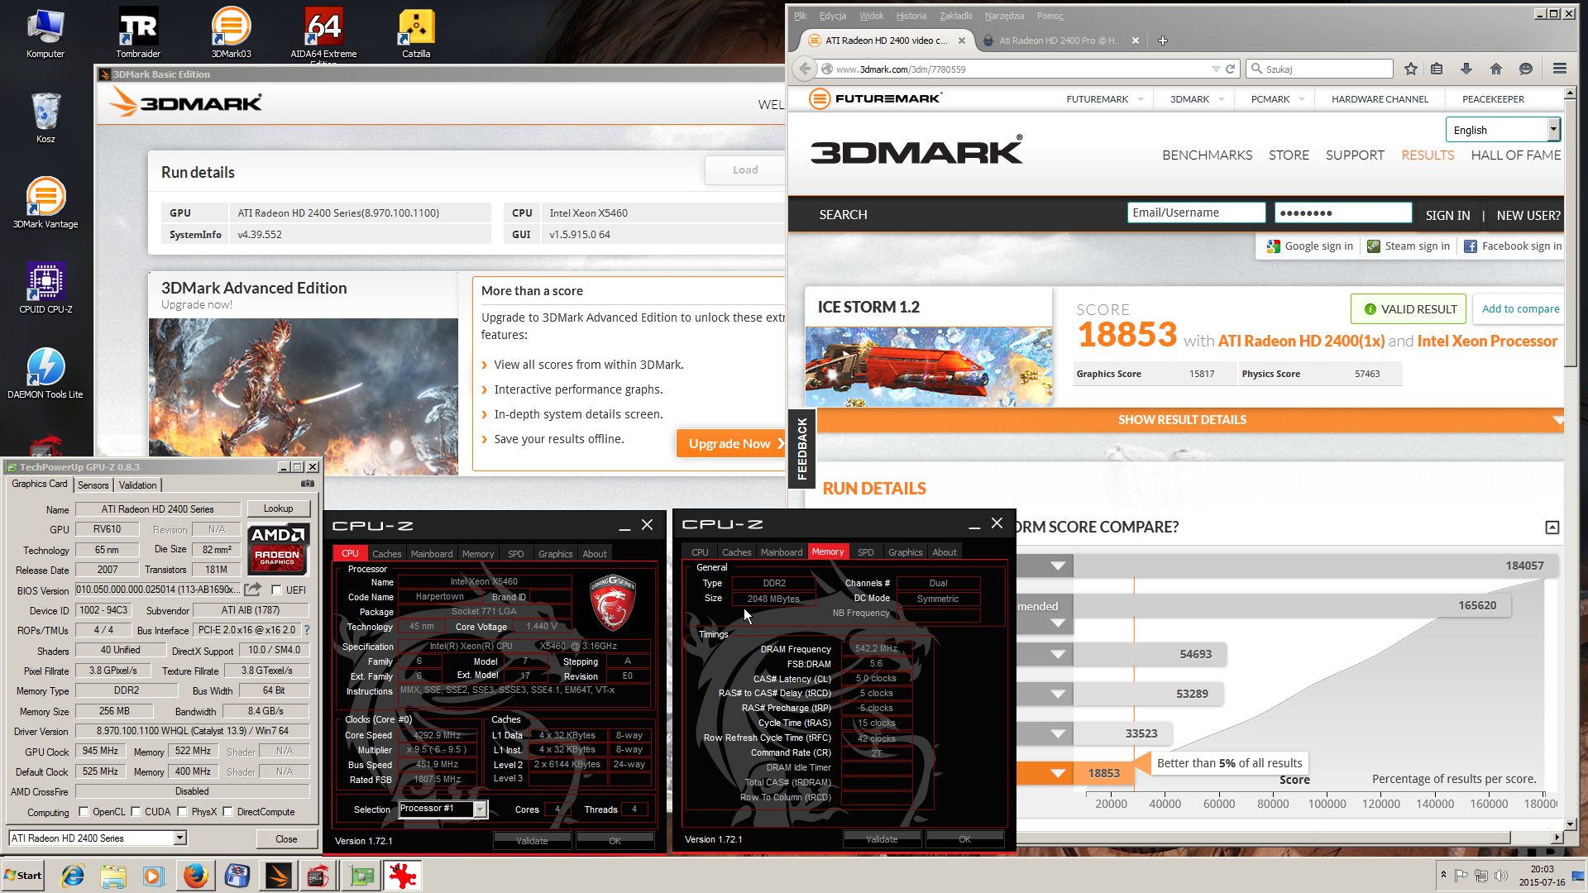Click the Upgrade Now button

click(x=730, y=444)
